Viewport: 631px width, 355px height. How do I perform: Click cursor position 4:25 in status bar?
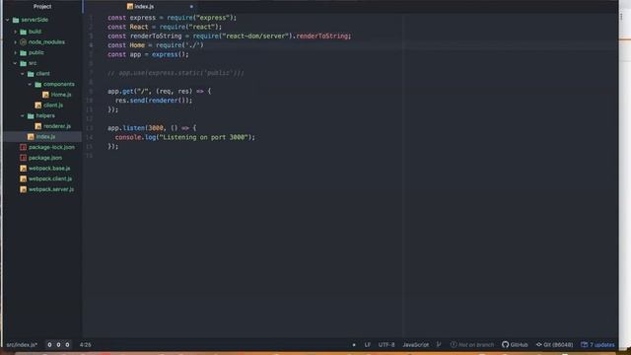[86, 344]
